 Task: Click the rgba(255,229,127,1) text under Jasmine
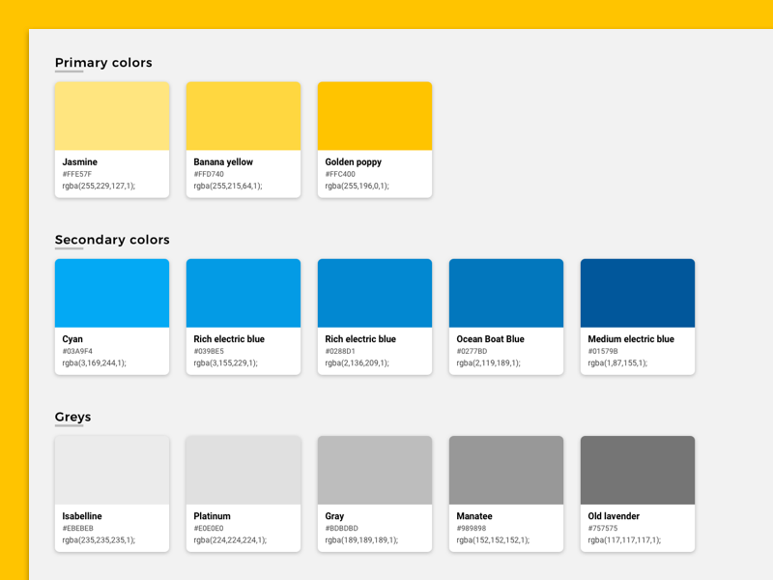[x=99, y=186]
